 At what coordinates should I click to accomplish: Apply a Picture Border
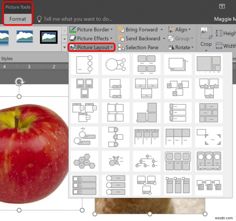(91, 30)
